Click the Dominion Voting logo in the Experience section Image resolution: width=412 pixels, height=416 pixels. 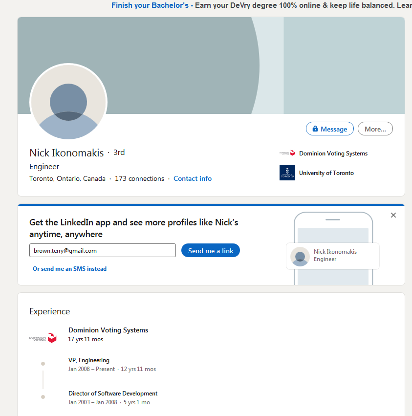click(43, 338)
